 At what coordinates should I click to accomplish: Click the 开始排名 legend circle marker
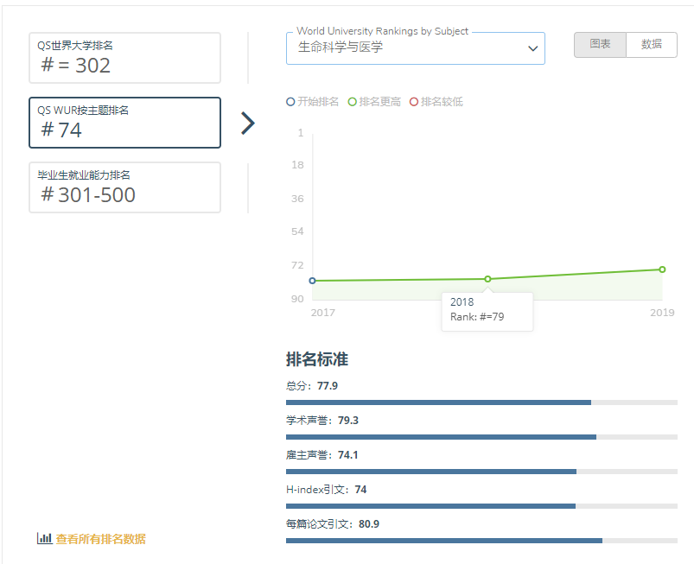290,102
